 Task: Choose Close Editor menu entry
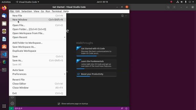click(37, 83)
